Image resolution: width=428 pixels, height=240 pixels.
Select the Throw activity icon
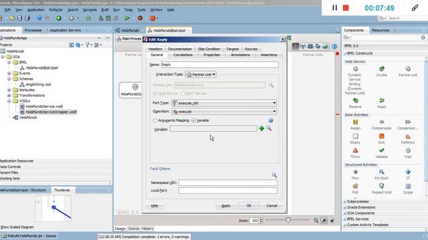[x=355, y=150]
